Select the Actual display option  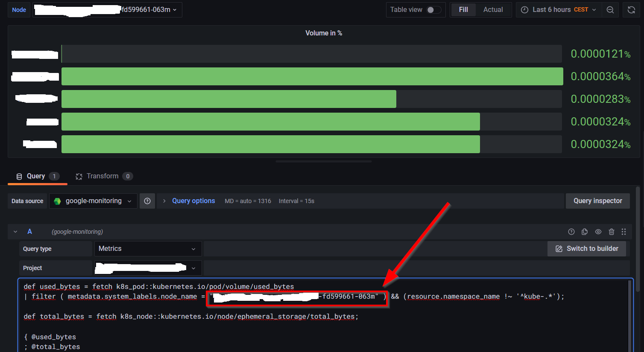[x=493, y=9]
